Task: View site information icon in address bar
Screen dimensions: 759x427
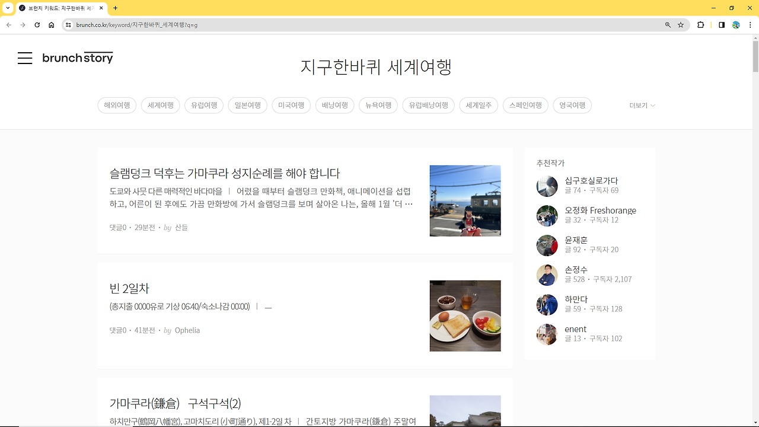Action: pos(68,25)
